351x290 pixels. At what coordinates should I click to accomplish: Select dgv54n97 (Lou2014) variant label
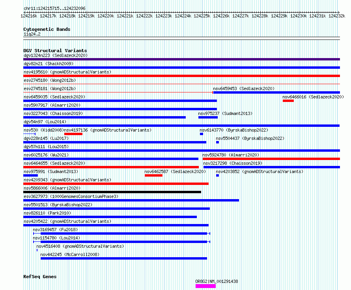click(45, 122)
